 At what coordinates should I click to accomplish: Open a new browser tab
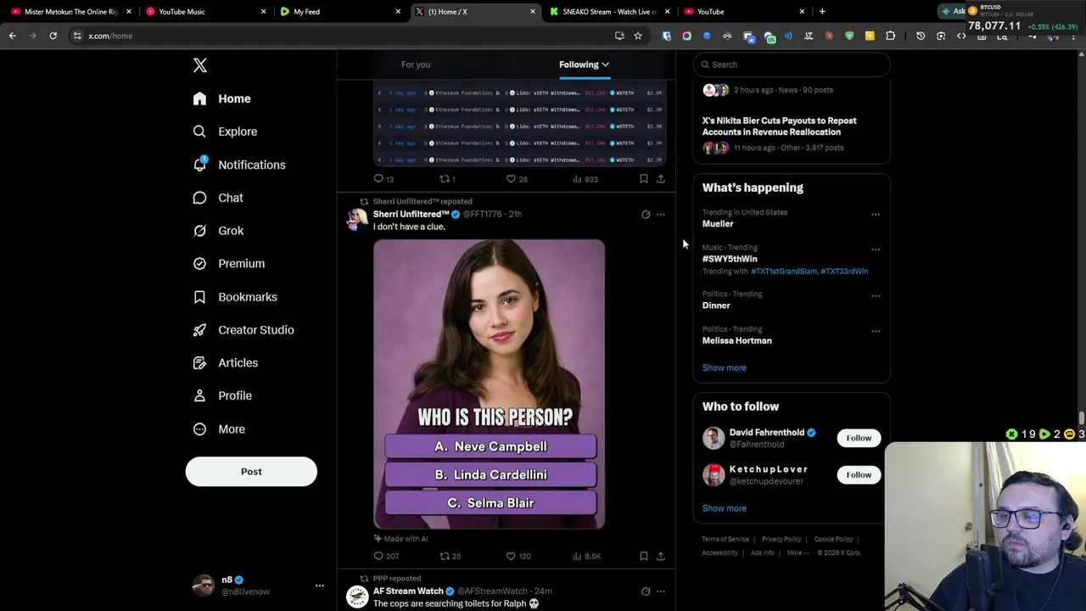[822, 12]
